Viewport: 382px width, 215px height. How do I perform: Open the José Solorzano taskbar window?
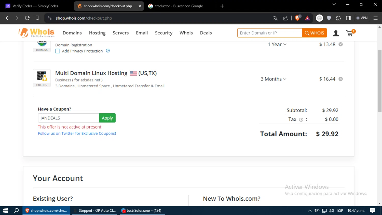(142, 211)
